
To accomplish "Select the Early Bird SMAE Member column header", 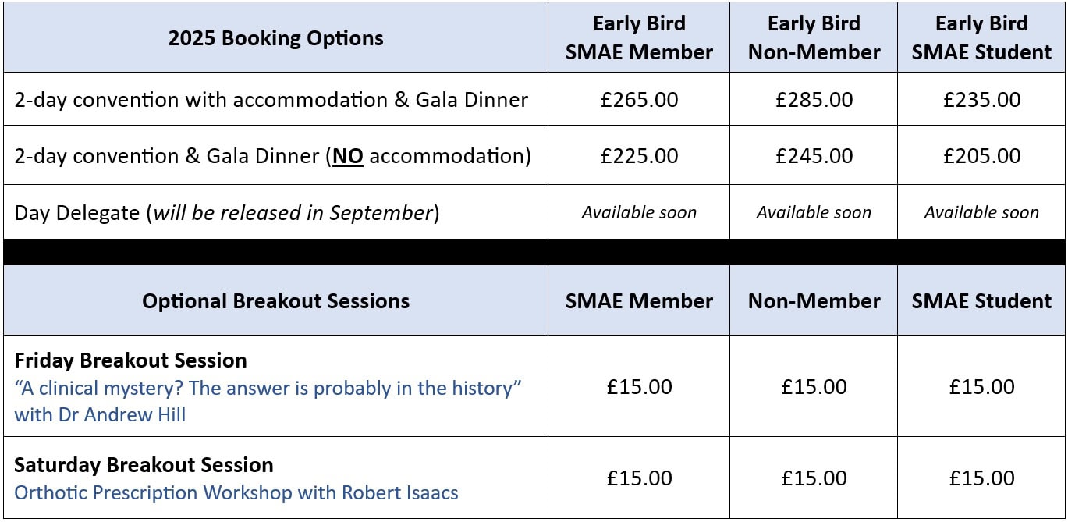I will pyautogui.click(x=639, y=38).
